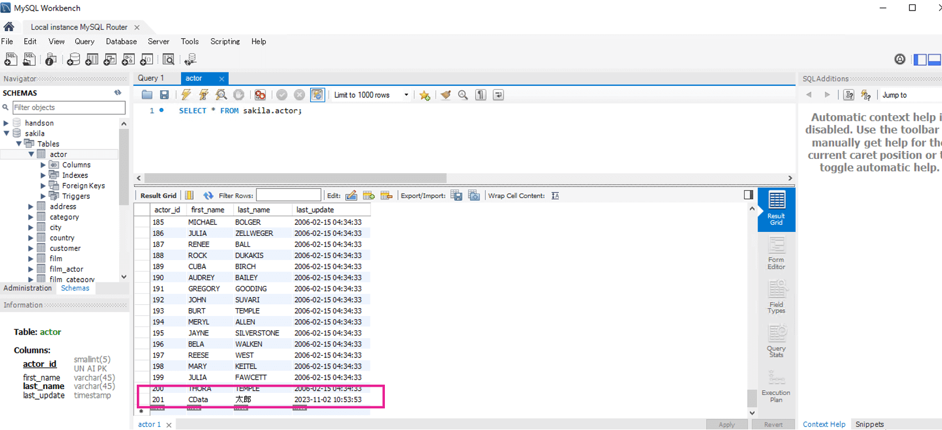Rollback the current transaction
Viewport: 942px width, 430px height.
[x=300, y=95]
